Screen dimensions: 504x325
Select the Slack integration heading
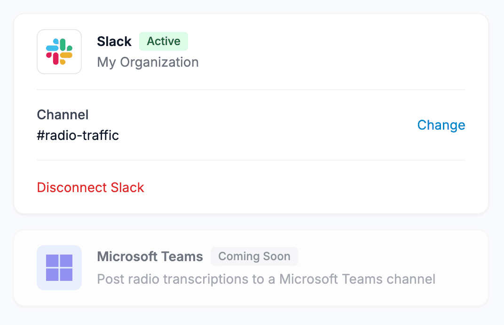(114, 41)
